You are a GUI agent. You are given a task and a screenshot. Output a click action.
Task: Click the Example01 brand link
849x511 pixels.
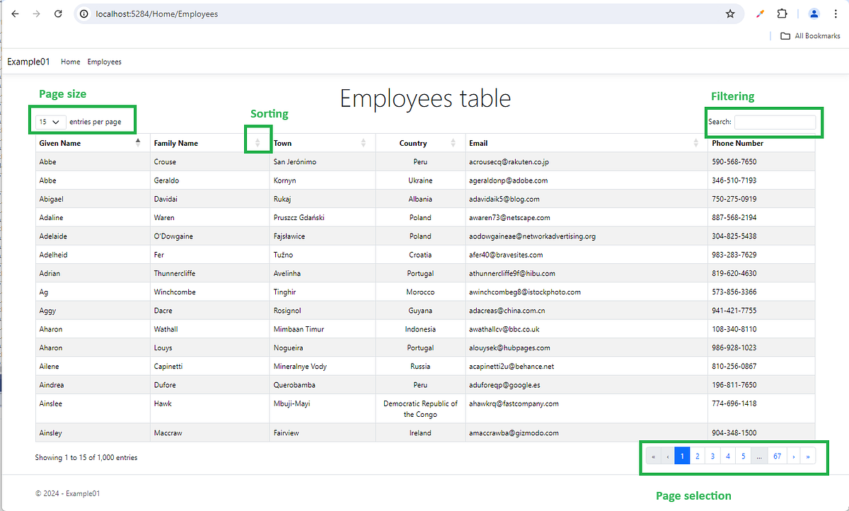pyautogui.click(x=29, y=62)
